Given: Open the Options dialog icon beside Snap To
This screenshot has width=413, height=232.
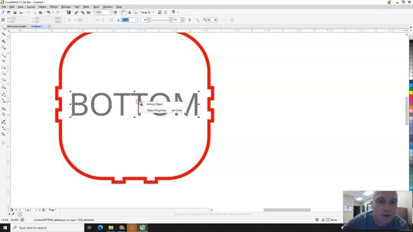Looking at the screenshot, I should [x=159, y=12].
